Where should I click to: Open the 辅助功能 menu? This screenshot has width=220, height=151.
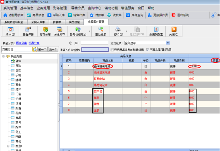[111, 8]
